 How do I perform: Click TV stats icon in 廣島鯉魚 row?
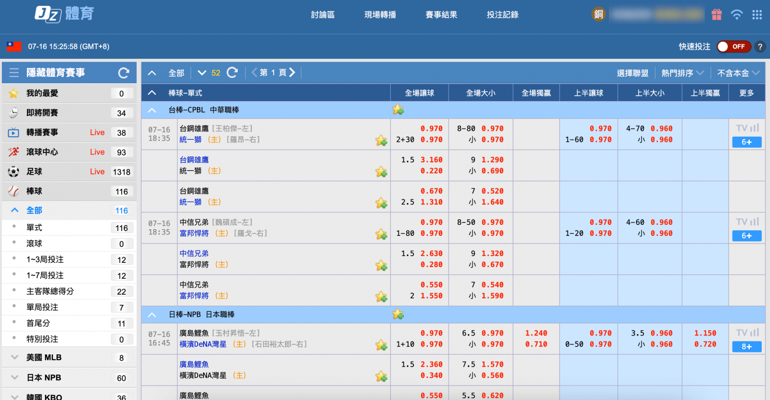[x=747, y=333]
